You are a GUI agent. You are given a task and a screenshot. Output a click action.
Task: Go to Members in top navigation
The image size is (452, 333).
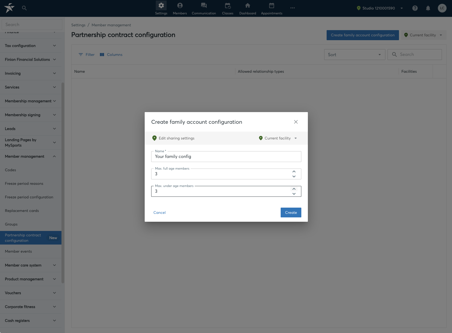180,8
